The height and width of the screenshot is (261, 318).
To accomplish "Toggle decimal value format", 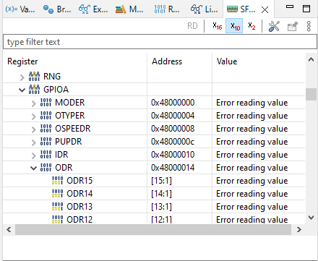I will 234,26.
